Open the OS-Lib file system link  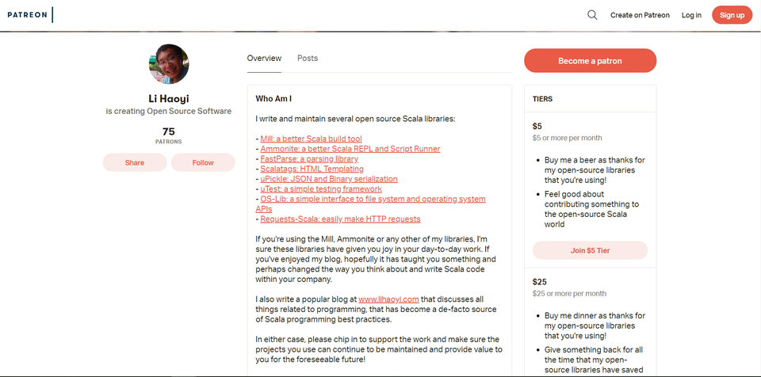pos(371,204)
